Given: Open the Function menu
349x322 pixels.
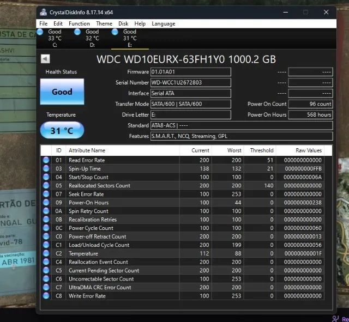Looking at the screenshot, I should coord(79,23).
